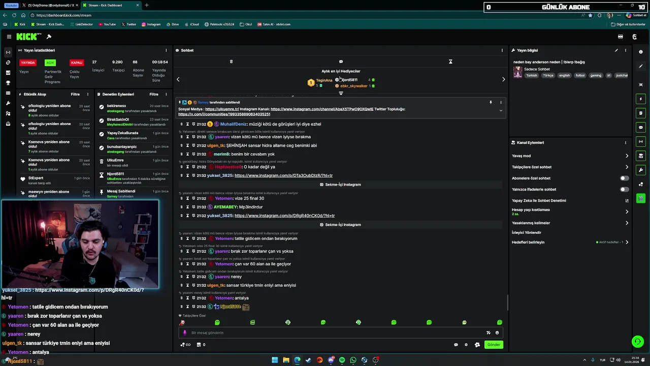Click the chat bubble icon beside Gönder
This screenshot has height=366, width=650.
456,345
